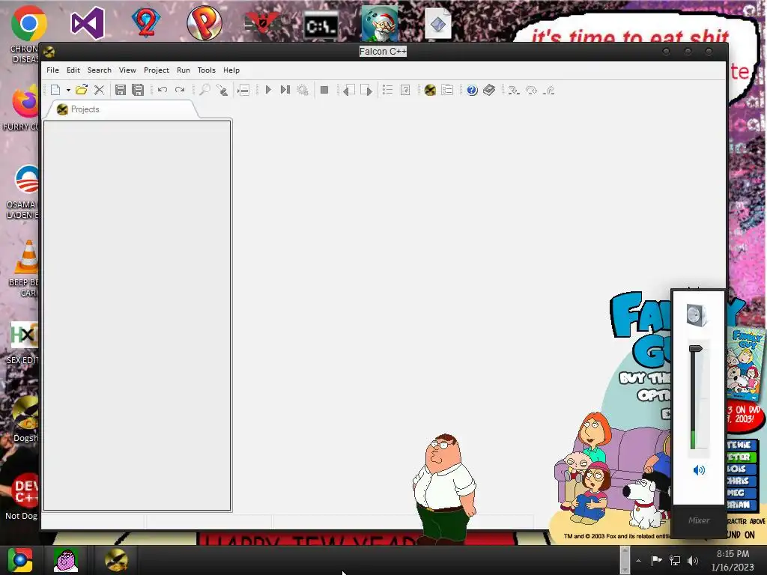This screenshot has width=767, height=575.
Task: Click Visual Studio desktop icon
Action: (88, 23)
